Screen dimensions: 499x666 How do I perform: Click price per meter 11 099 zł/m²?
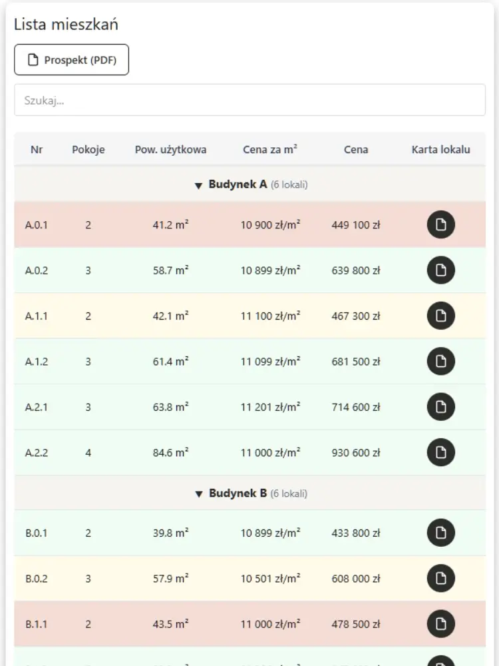point(270,361)
